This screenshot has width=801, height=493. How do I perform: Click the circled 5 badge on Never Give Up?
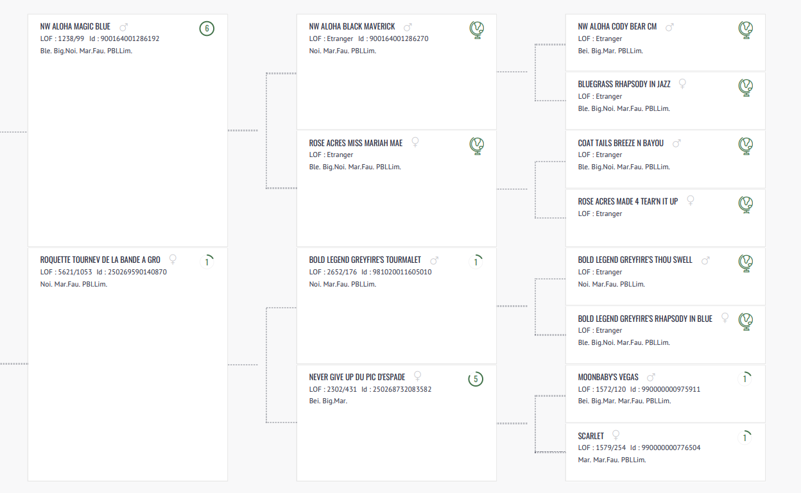click(x=476, y=379)
